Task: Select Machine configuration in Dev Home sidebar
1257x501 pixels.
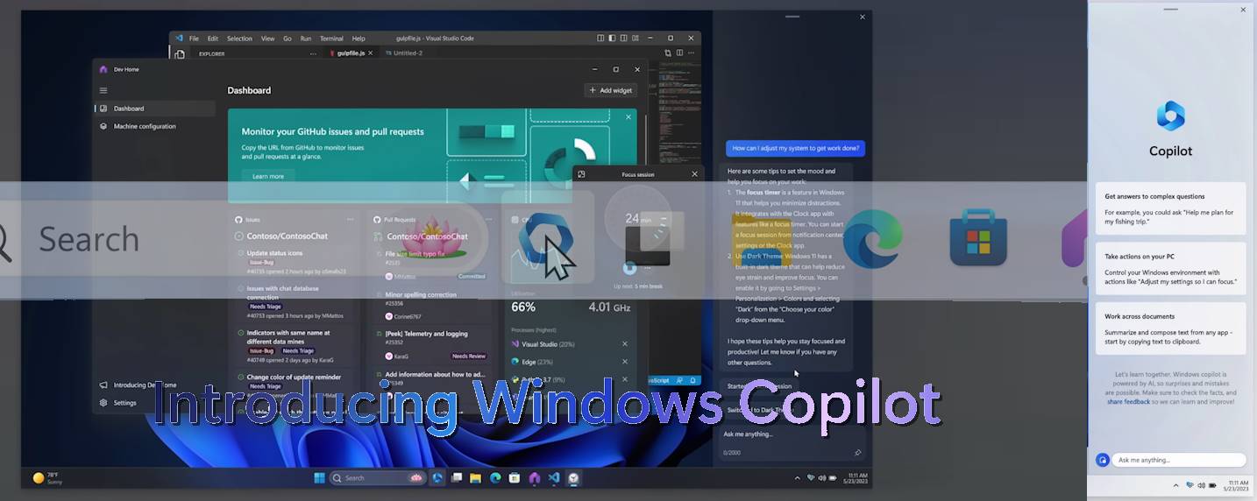Action: [x=155, y=126]
